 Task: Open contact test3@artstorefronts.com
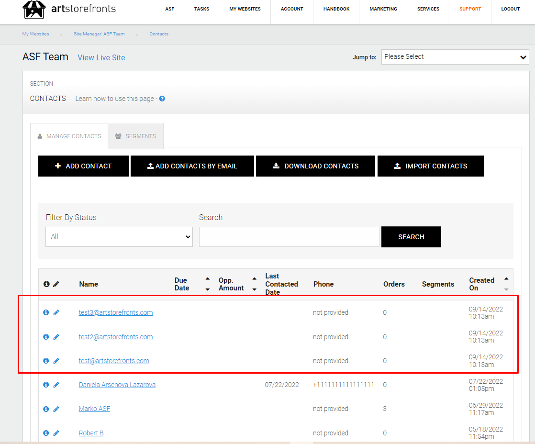[116, 312]
